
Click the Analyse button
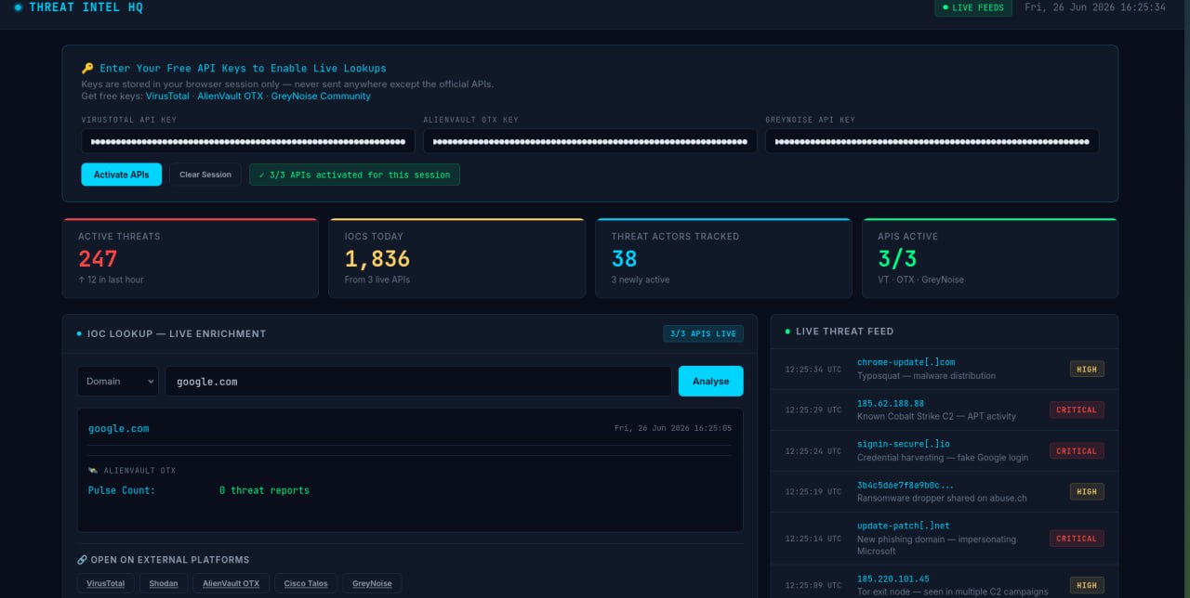click(710, 382)
